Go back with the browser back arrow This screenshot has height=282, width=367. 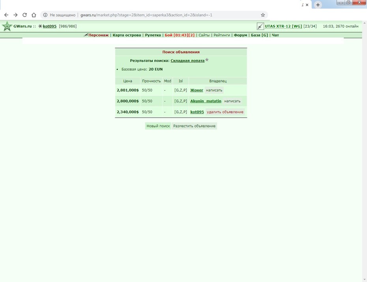6,15
